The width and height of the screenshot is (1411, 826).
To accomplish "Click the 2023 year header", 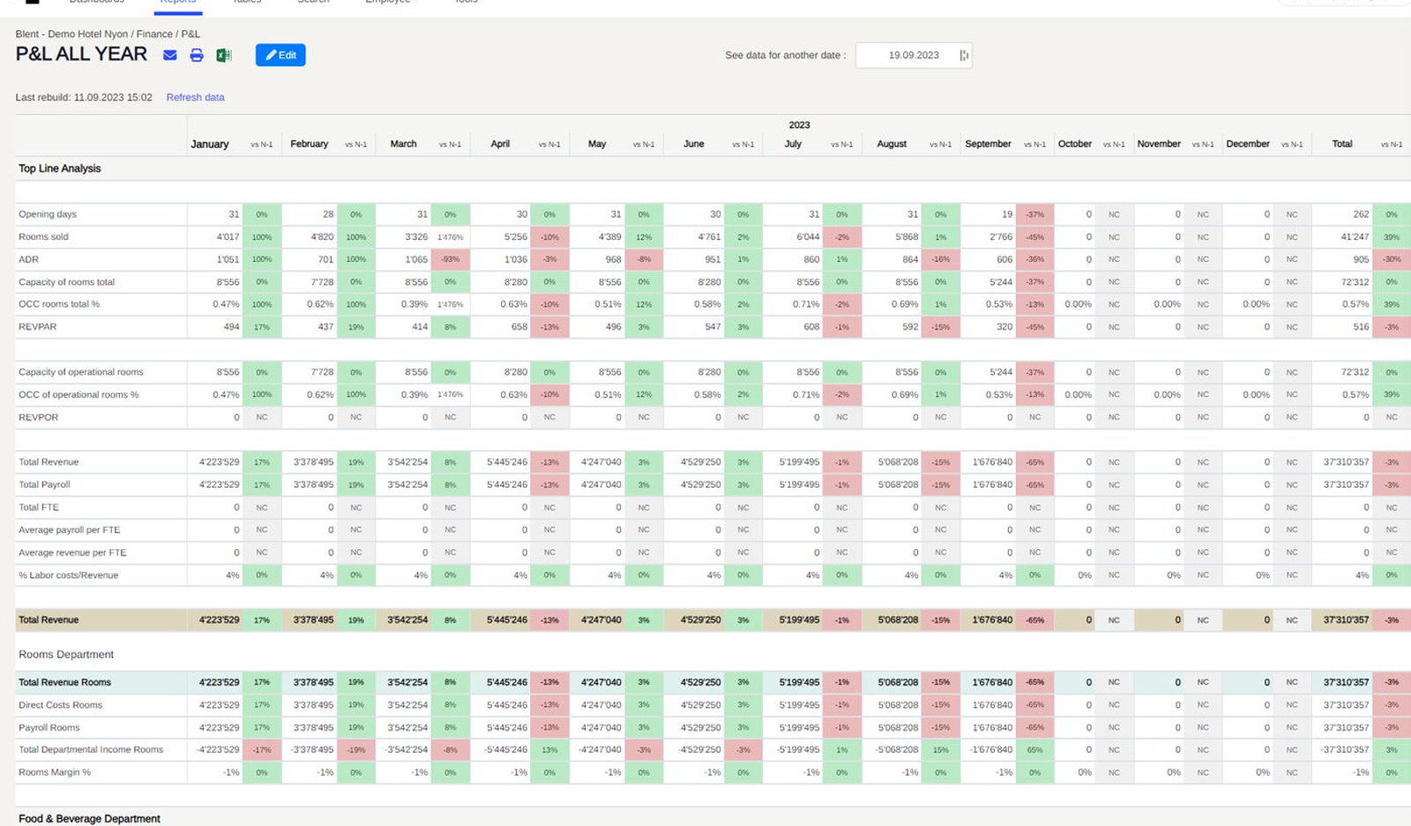I will (x=799, y=125).
